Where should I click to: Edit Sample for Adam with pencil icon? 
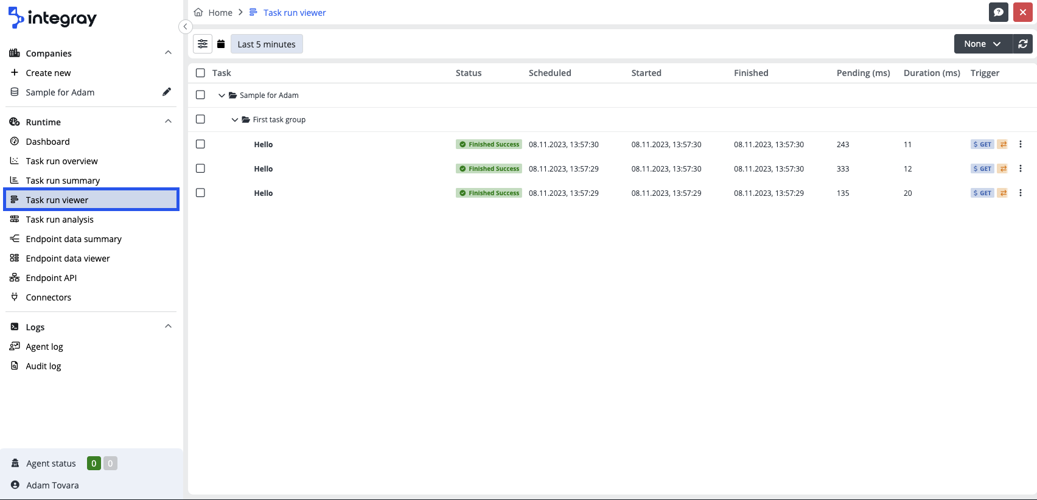[x=167, y=92]
